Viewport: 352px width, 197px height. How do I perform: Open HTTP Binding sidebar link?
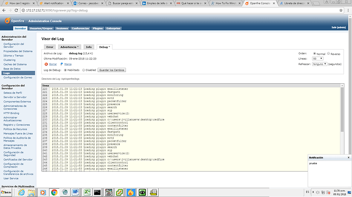pyautogui.click(x=11, y=113)
